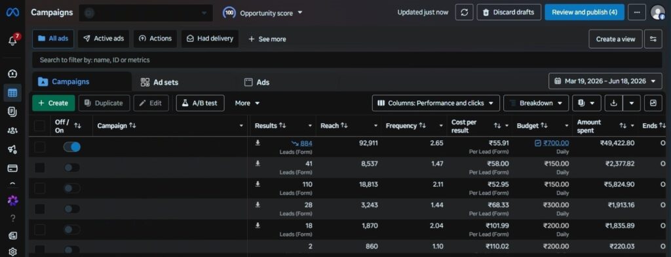Open the three-dots more options button

[x=637, y=12]
